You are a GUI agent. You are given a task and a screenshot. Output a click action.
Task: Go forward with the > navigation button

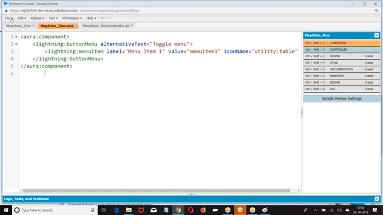pos(110,18)
